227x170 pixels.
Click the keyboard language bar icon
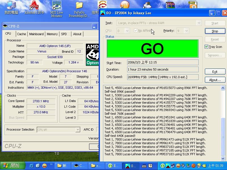pos(144,166)
